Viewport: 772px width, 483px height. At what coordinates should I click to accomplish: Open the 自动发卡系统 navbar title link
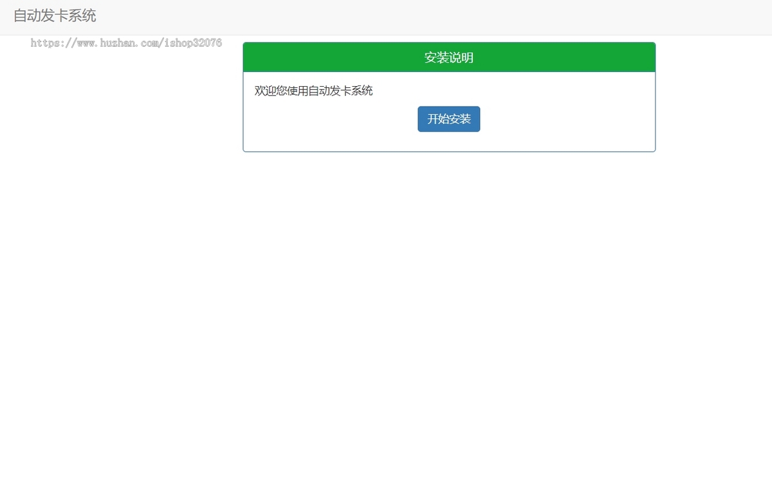[x=55, y=16]
